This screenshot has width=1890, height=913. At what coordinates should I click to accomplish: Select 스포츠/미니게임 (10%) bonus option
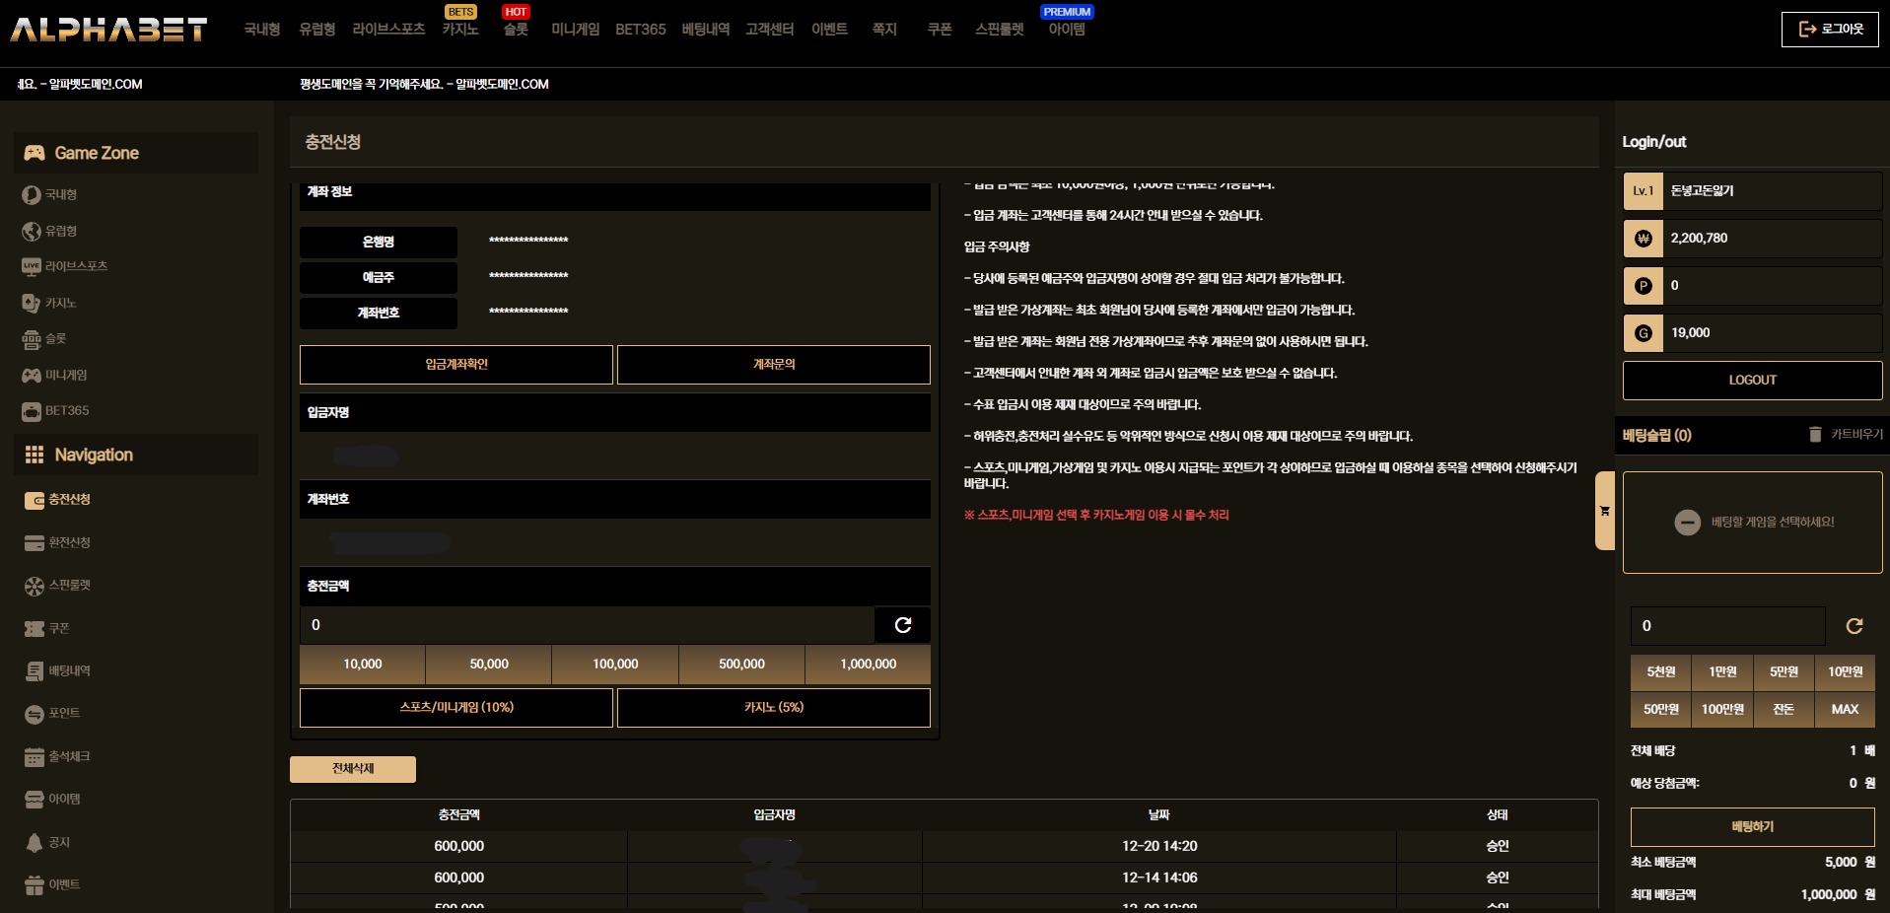point(455,708)
